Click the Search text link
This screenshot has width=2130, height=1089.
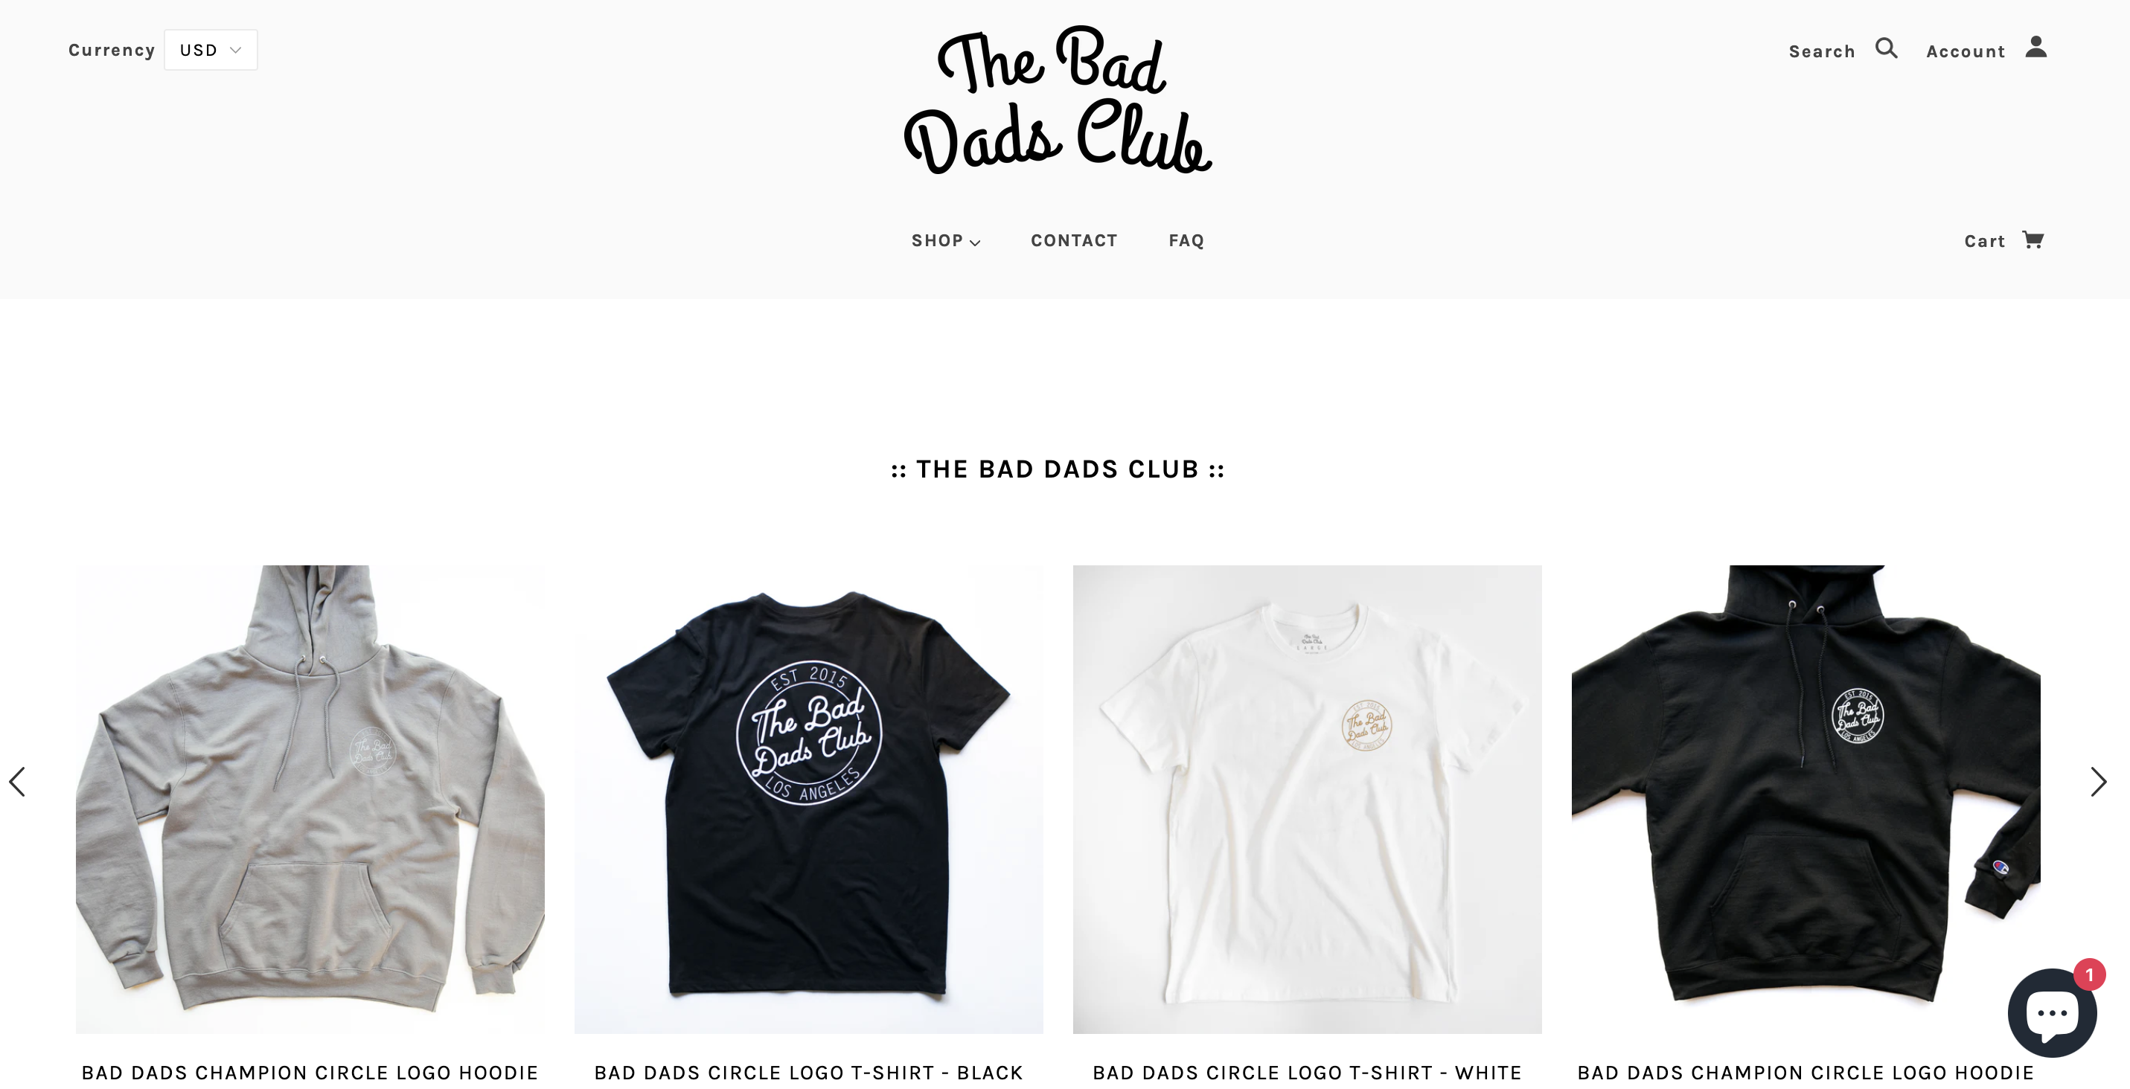pyautogui.click(x=1822, y=51)
